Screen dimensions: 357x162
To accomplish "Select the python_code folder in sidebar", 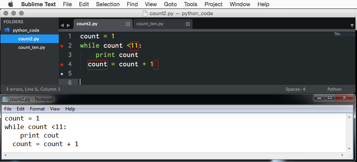I will (x=26, y=30).
